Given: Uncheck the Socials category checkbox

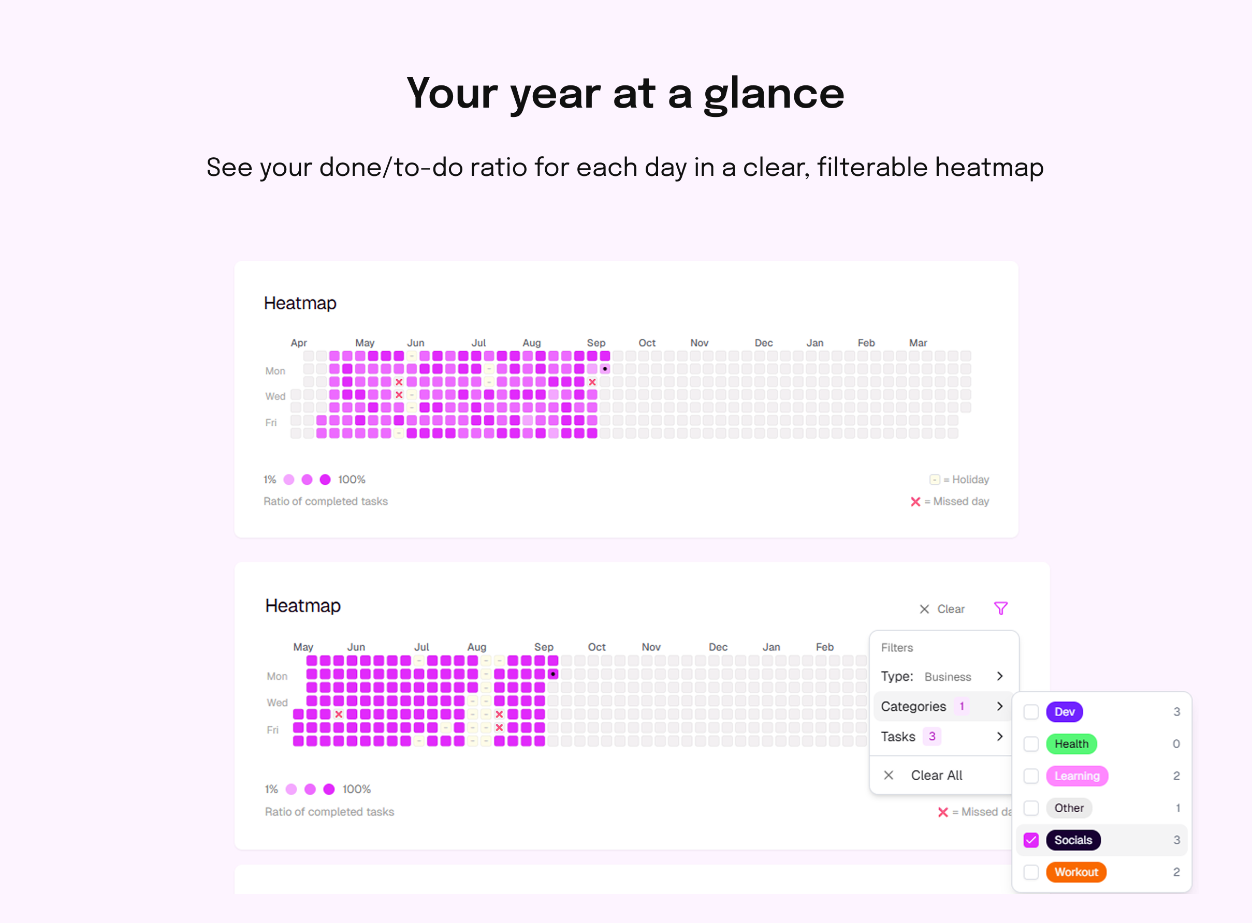Looking at the screenshot, I should (1031, 840).
